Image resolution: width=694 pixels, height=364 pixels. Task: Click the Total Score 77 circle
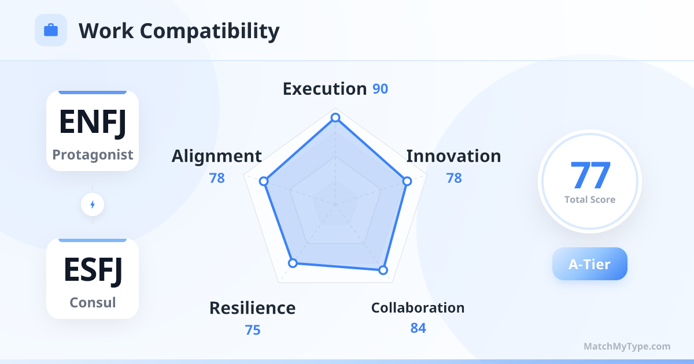click(589, 181)
